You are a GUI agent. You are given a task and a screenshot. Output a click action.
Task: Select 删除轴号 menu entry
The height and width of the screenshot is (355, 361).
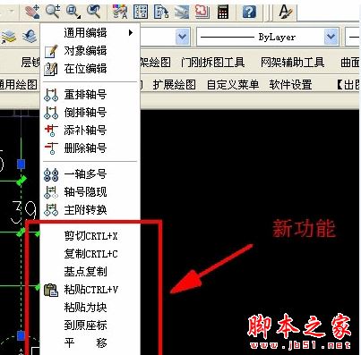[90, 148]
